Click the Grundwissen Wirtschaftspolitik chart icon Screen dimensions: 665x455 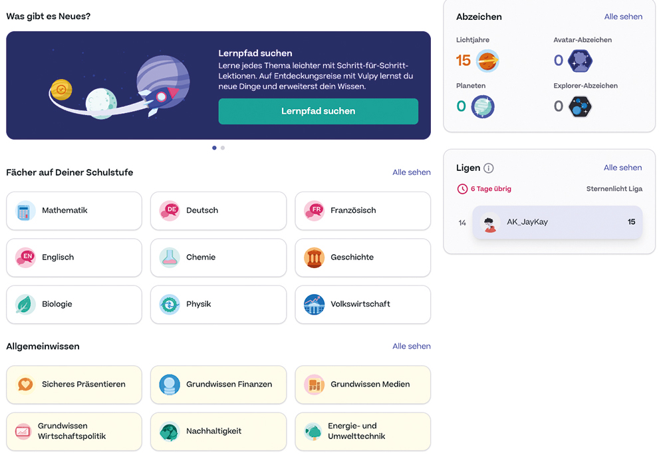[x=23, y=432]
